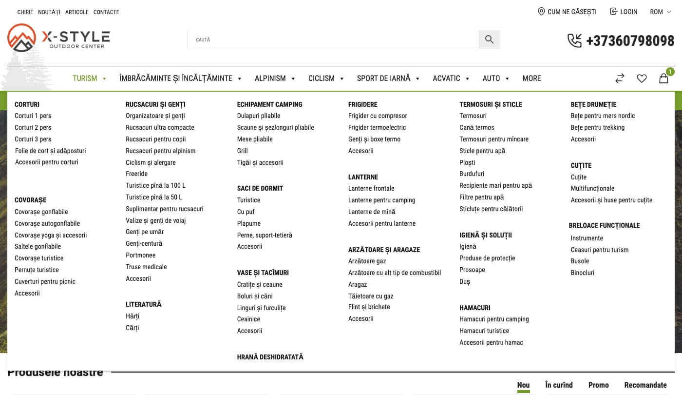Open the MORE menu item
682x395 pixels.
[531, 78]
